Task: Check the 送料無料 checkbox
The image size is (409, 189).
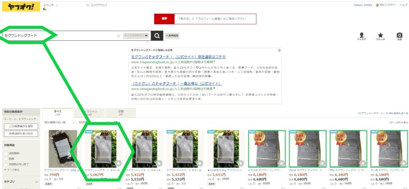Action: point(6,154)
